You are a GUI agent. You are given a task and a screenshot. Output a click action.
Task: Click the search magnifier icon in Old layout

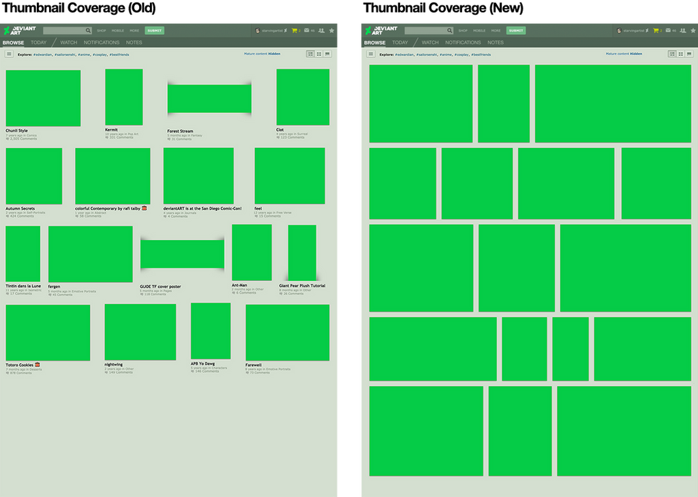88,30
